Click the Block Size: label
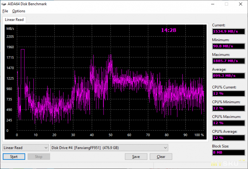 220,146
